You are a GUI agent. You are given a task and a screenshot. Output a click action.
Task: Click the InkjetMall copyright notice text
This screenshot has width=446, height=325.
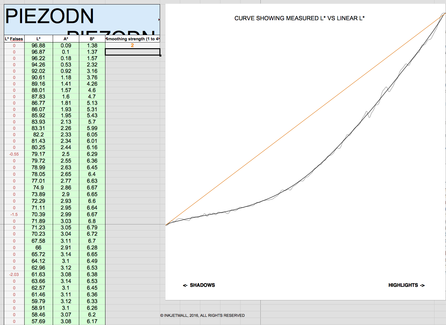[x=202, y=315]
